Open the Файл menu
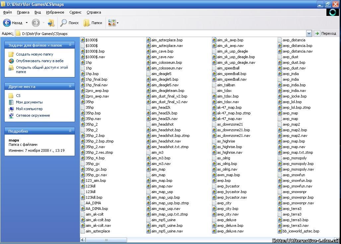 [x=7, y=12]
